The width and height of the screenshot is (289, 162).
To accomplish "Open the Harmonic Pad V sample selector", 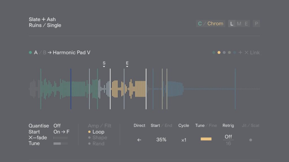I will (x=71, y=53).
